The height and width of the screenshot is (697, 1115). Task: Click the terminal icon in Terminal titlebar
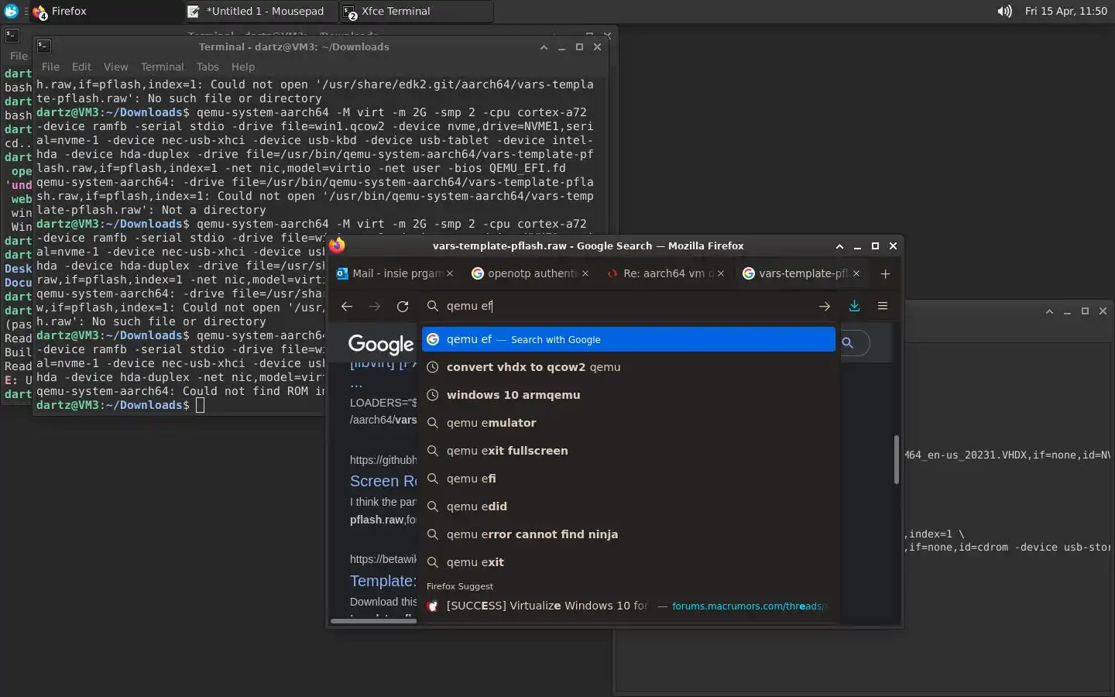tap(44, 46)
